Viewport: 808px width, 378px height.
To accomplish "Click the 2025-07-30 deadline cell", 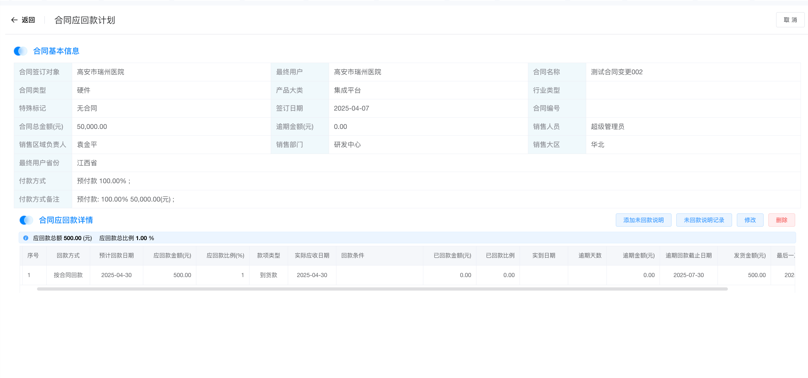I will [x=689, y=275].
